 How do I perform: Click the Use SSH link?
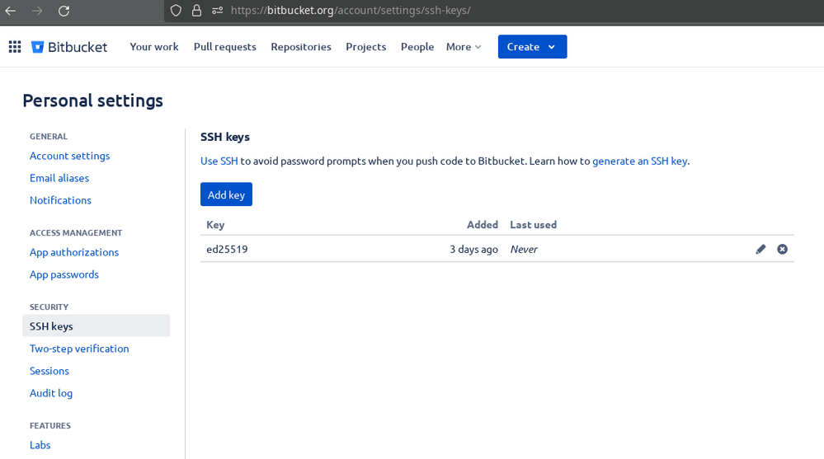[x=219, y=162]
